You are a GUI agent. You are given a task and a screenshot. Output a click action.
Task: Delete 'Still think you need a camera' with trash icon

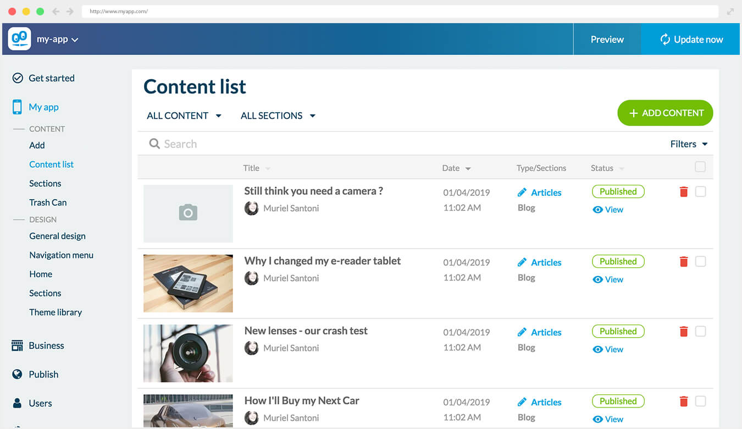(684, 191)
